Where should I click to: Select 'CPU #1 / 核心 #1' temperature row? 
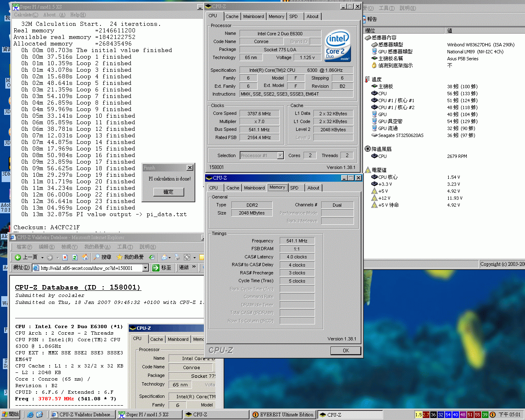(424, 100)
